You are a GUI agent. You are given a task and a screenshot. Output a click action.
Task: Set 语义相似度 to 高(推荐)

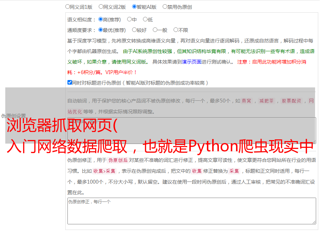point(100,19)
